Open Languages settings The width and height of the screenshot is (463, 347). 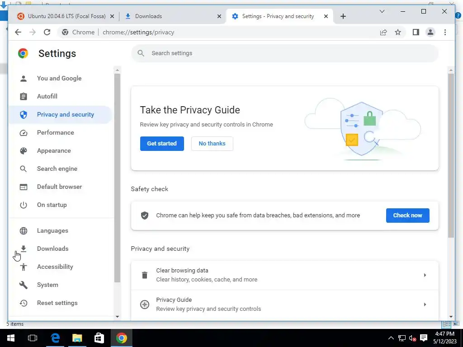pyautogui.click(x=61, y=230)
